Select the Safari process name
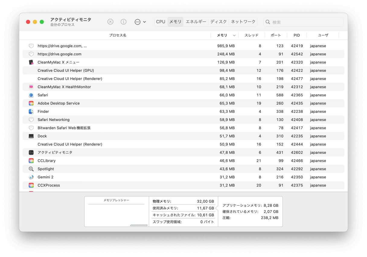Screen dimensions: 367x257 tap(43, 95)
